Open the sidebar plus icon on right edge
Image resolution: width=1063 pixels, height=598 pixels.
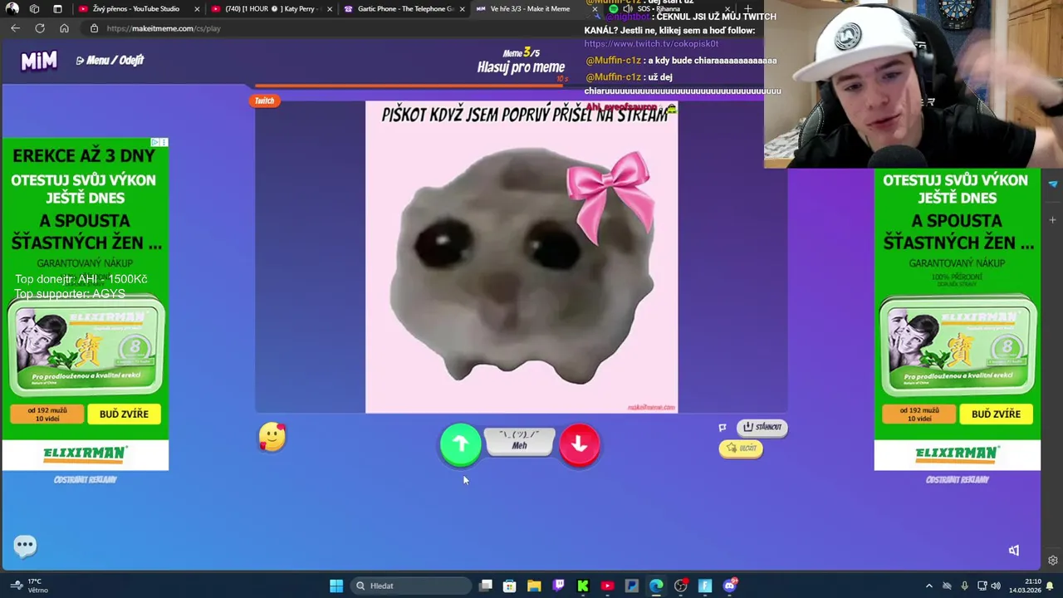(x=1052, y=220)
